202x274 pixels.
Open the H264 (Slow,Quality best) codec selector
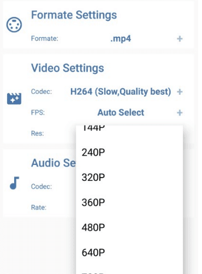coord(121,92)
